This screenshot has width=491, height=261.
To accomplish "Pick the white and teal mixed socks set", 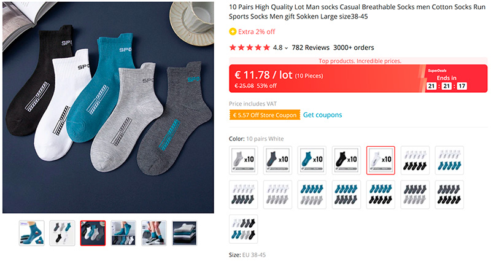I will (x=449, y=160).
